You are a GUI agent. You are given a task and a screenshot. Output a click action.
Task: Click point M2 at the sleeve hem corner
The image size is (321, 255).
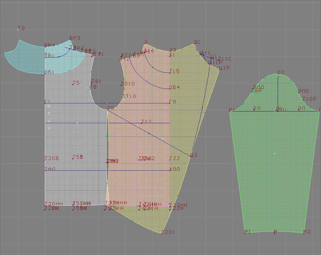[304, 233]
